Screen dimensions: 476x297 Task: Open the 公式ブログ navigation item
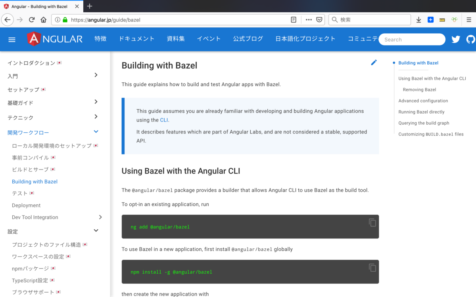248,39
